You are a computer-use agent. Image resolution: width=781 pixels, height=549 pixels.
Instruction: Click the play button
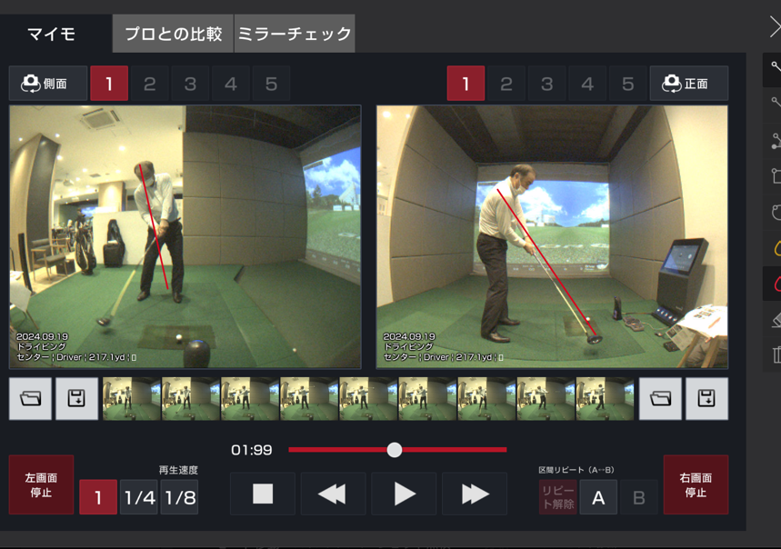(404, 494)
